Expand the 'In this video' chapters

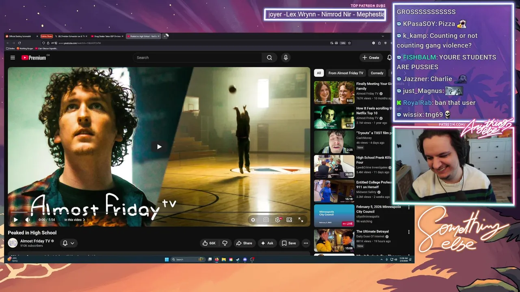click(75, 220)
